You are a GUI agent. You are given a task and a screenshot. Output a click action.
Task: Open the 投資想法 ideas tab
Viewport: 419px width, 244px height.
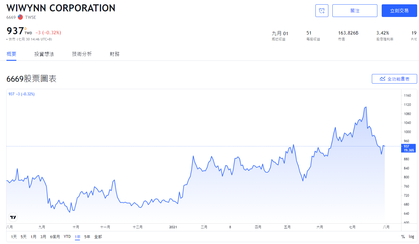[x=44, y=54]
